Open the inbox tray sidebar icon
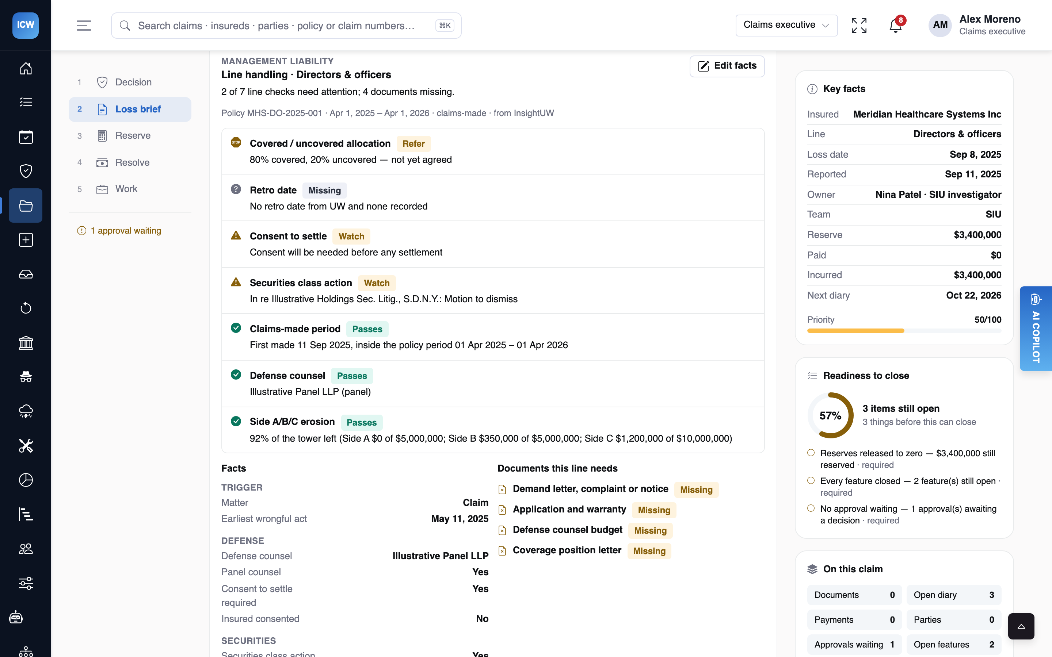The image size is (1052, 657). pyautogui.click(x=26, y=274)
